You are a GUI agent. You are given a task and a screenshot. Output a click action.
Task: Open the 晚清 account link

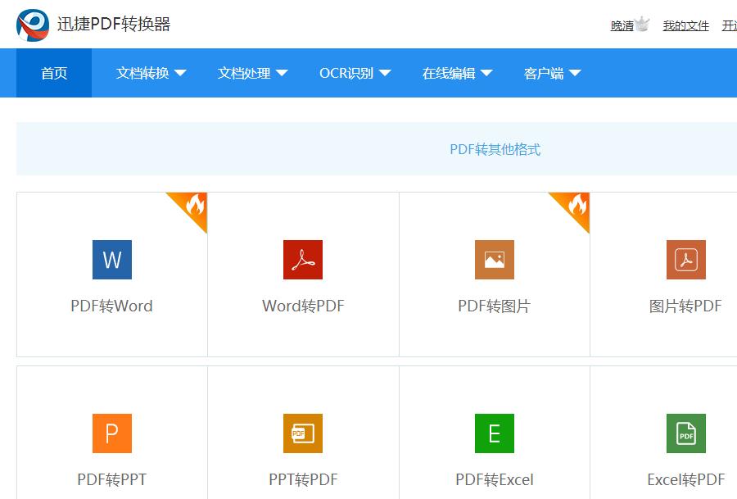pyautogui.click(x=622, y=26)
